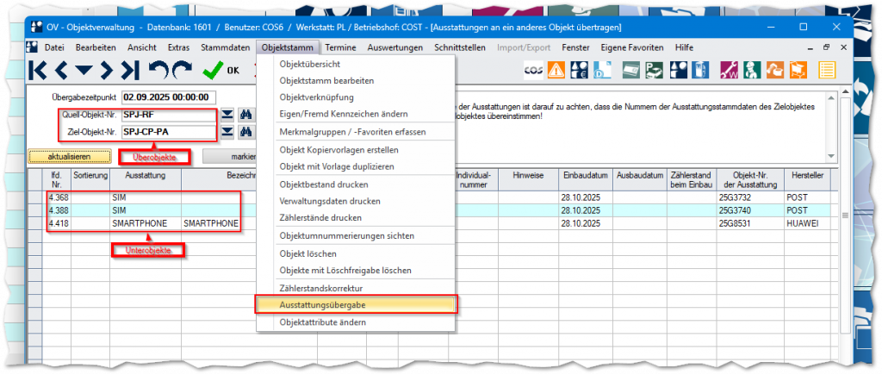Viewport: 882px width, 375px height.
Task: Open the orange warning triangle module
Action: click(x=557, y=70)
